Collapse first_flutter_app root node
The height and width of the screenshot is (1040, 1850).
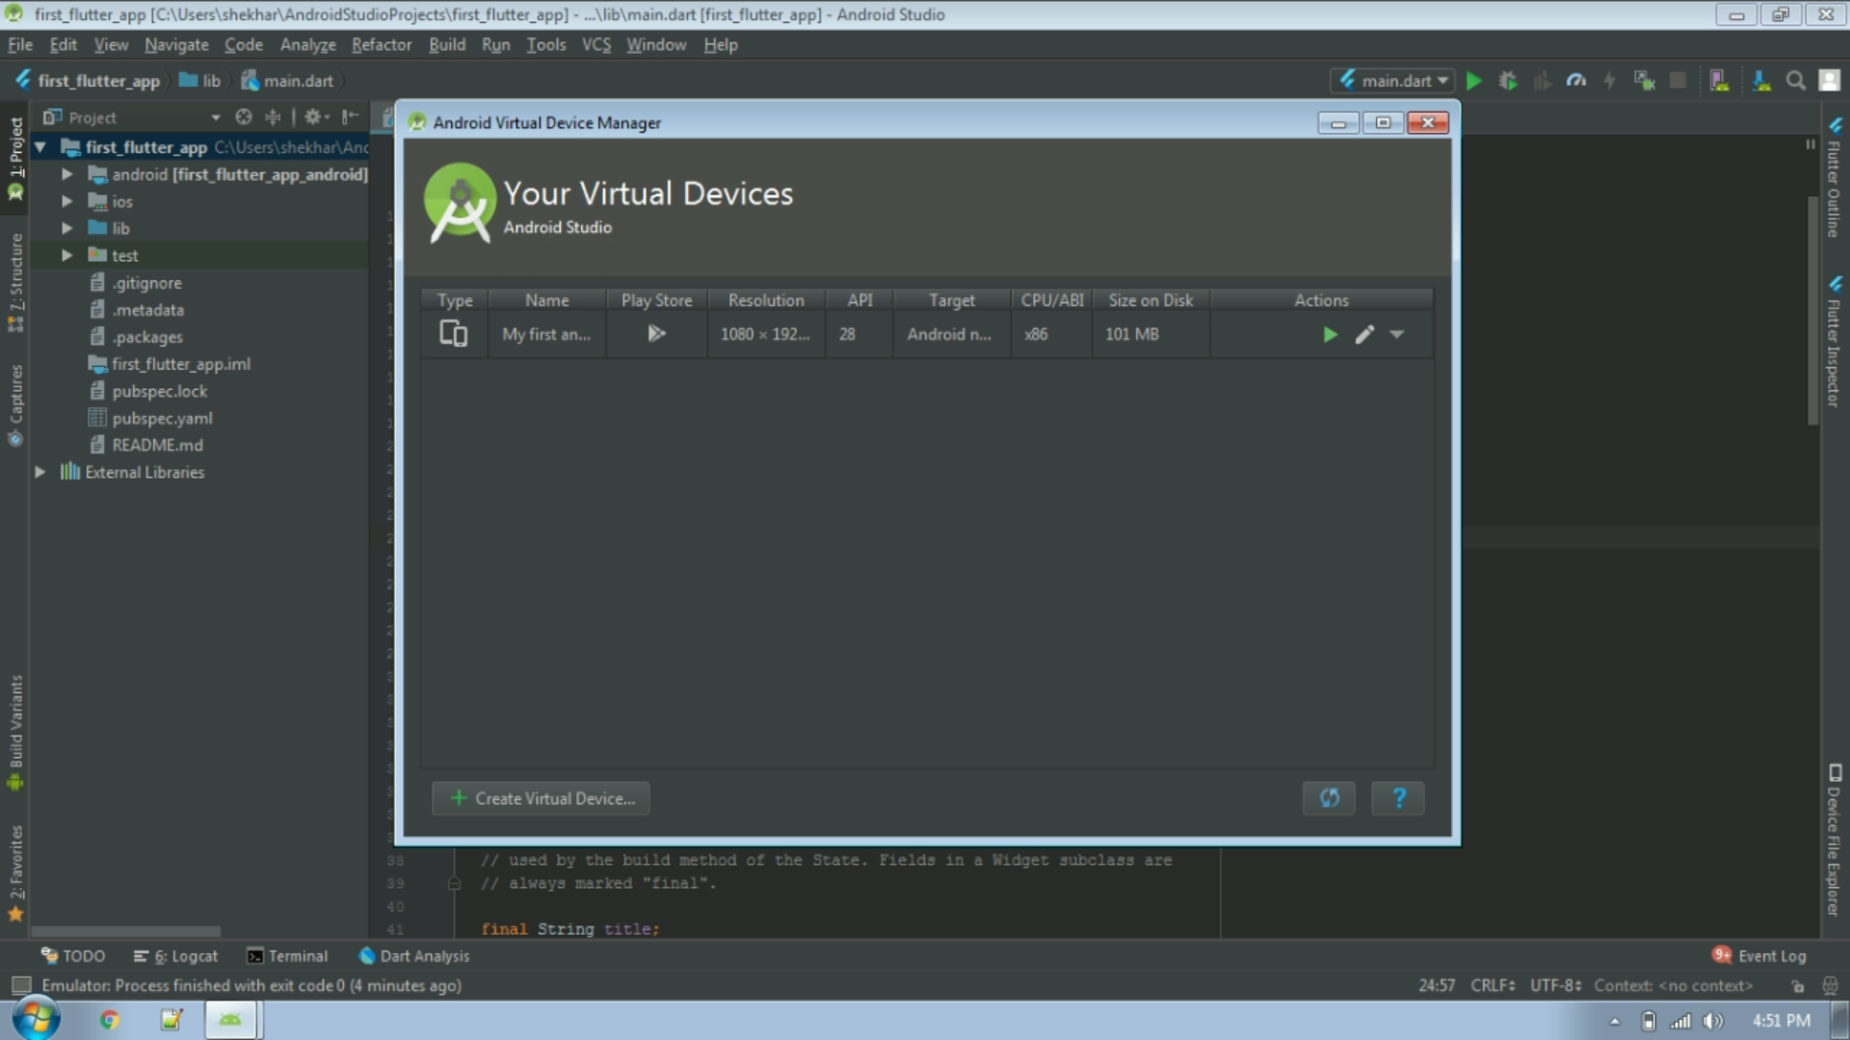[40, 147]
